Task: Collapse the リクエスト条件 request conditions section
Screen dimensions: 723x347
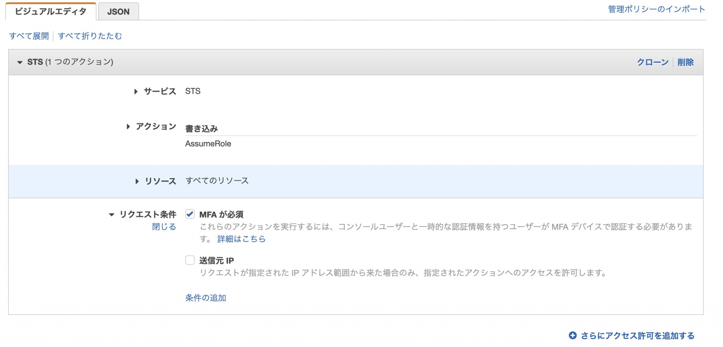Action: coord(111,214)
